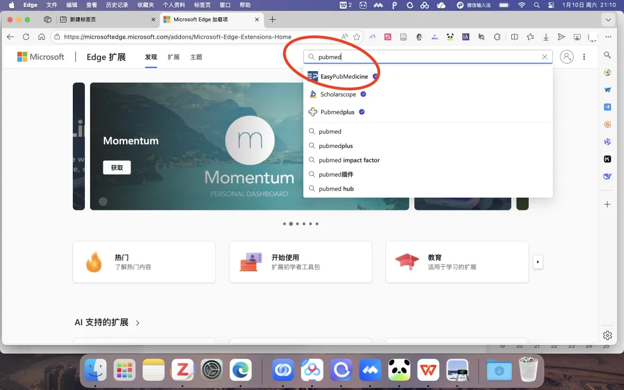The height and width of the screenshot is (390, 624).
Task: Open the Trash in Dock
Action: (528, 369)
